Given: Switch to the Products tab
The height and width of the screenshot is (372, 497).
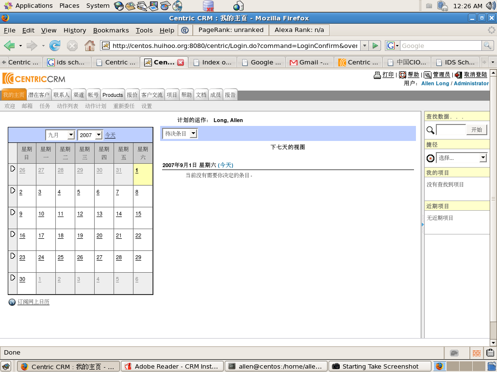Looking at the screenshot, I should tap(113, 95).
